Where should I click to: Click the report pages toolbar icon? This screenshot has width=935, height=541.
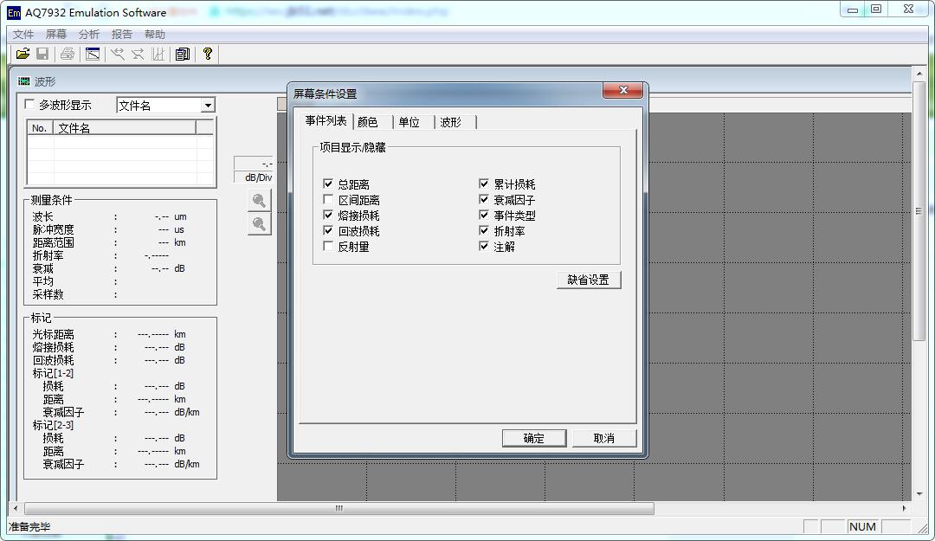[182, 55]
